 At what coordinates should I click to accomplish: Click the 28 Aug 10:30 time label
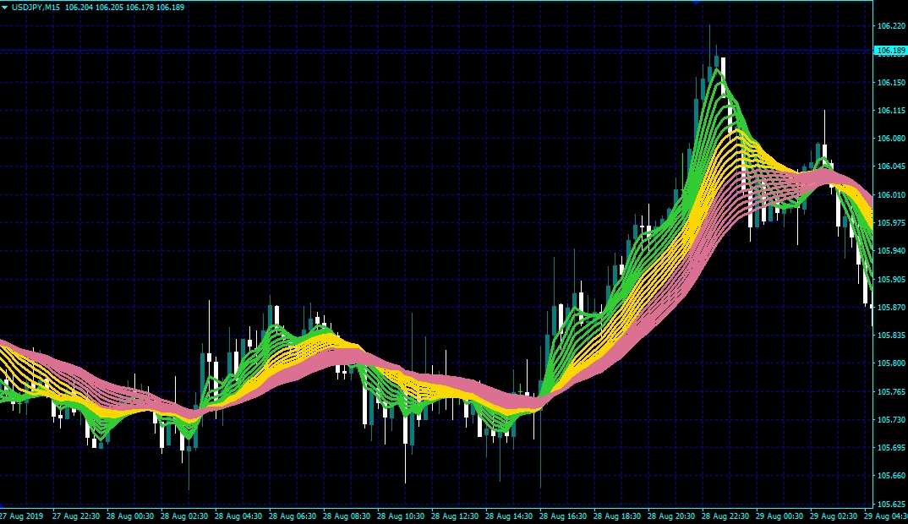[401, 516]
